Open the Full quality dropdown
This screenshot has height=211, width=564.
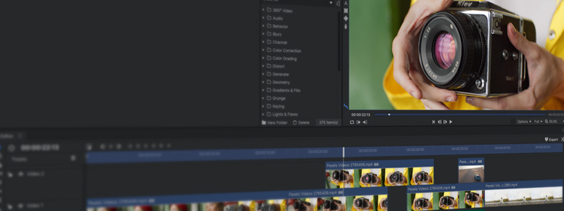pos(539,122)
